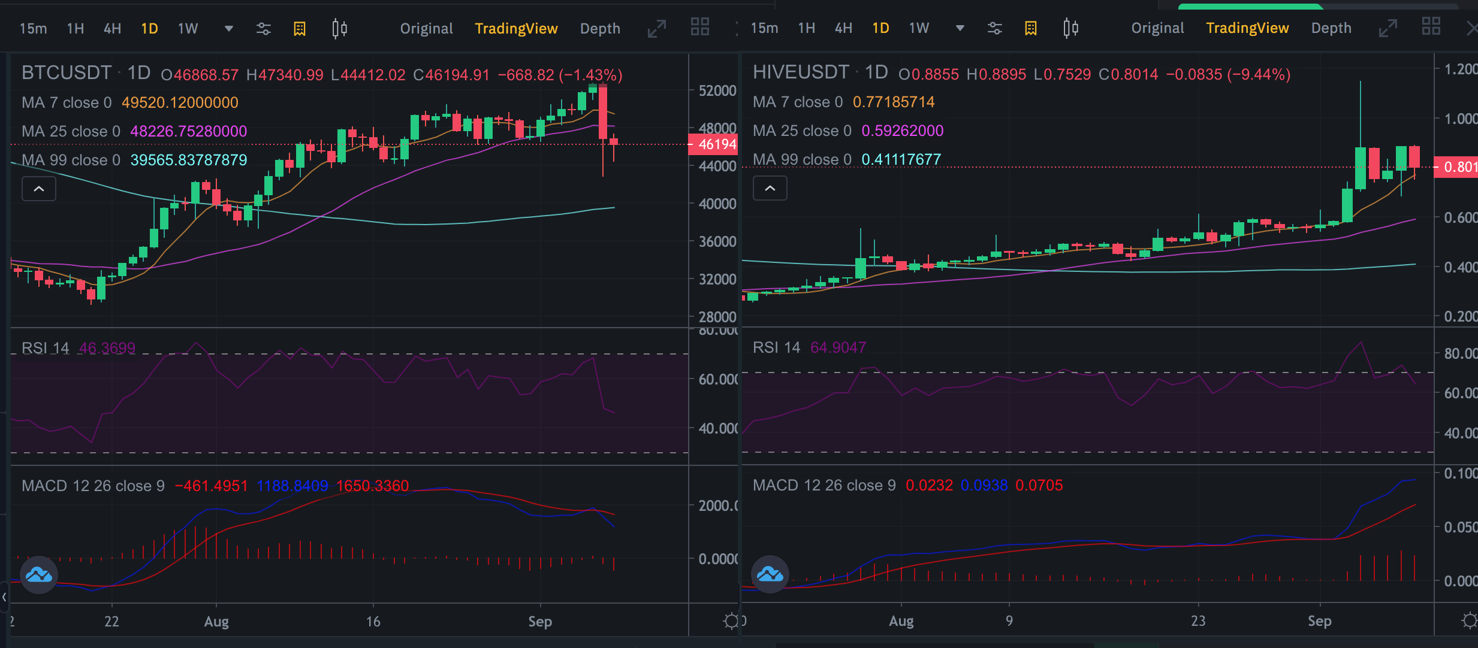
Task: Click MA 99 close legend on HIVEUSDT
Action: [802, 159]
